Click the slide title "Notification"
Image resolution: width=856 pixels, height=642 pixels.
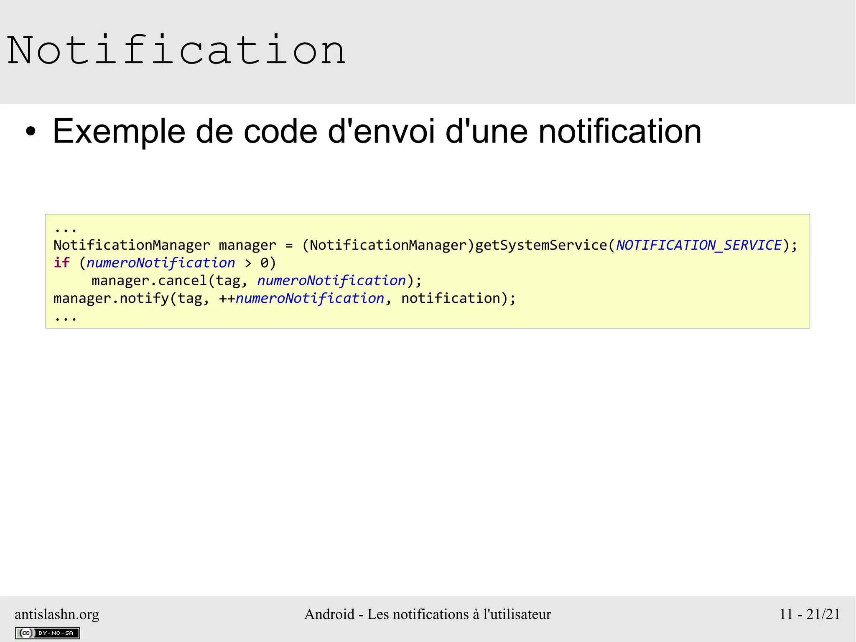click(x=177, y=50)
